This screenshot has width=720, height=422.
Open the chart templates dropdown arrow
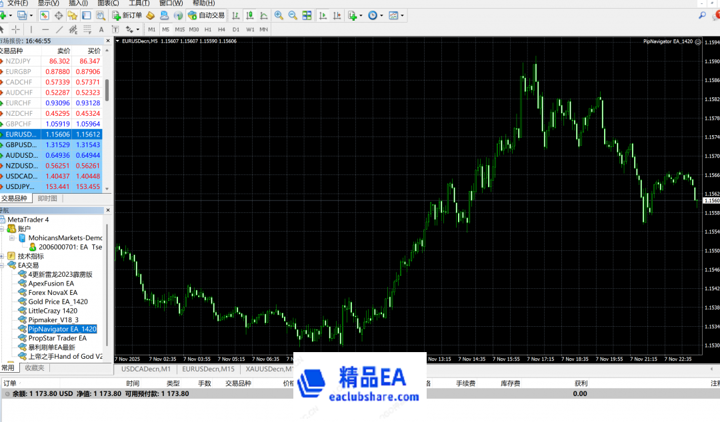(402, 15)
